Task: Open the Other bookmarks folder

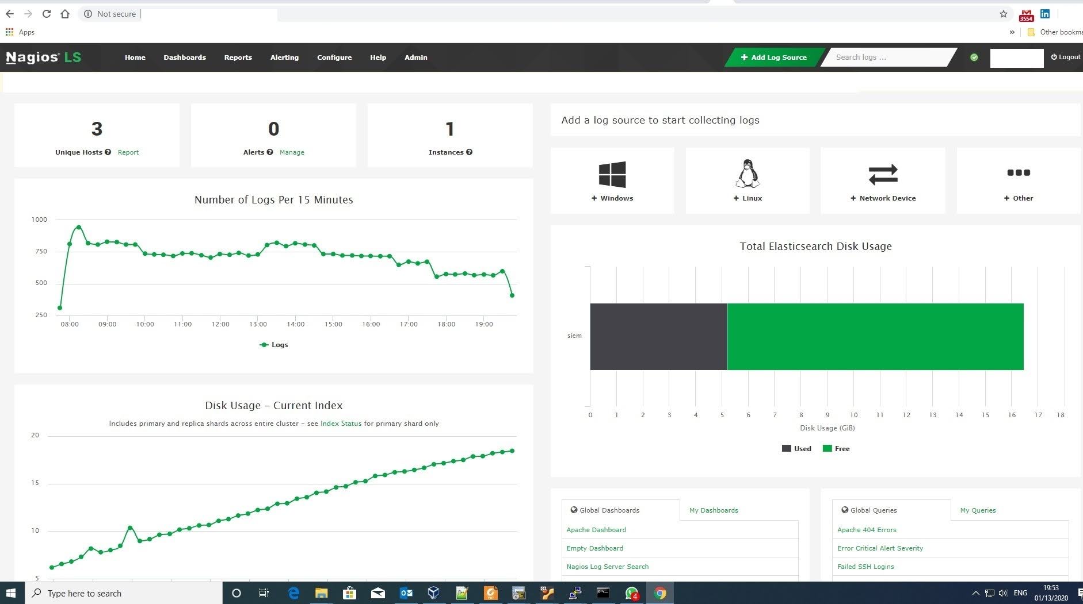Action: [x=1055, y=32]
